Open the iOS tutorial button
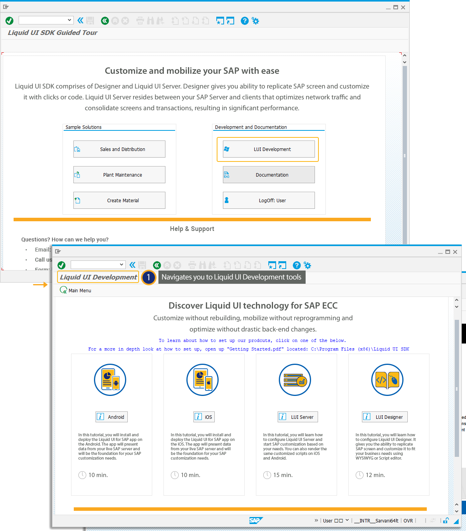The height and width of the screenshot is (531, 466). click(x=204, y=417)
